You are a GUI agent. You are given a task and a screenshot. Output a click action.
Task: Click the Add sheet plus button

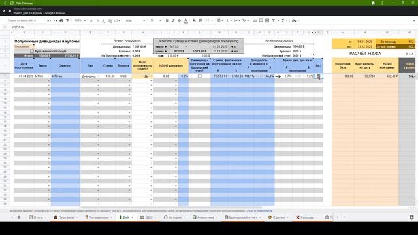tap(12, 217)
